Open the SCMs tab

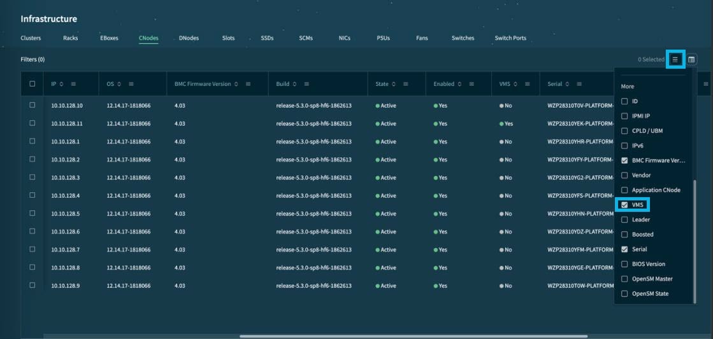pos(306,38)
